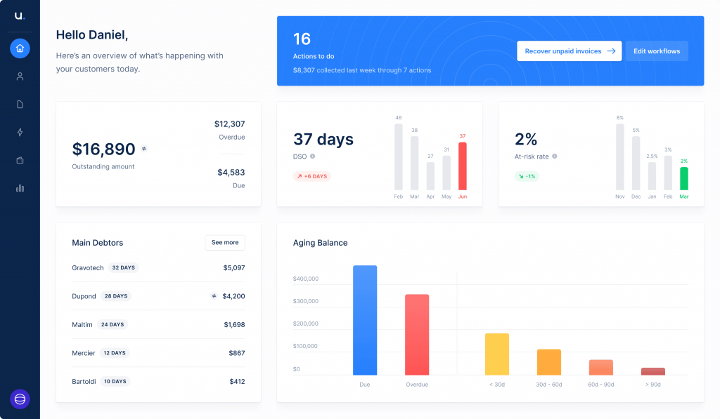Click the purple globe icon at sidebar bottom
720x419 pixels.
pyautogui.click(x=20, y=399)
